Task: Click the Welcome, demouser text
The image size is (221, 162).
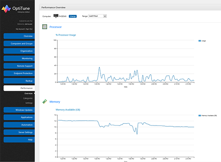Action: coord(25,24)
